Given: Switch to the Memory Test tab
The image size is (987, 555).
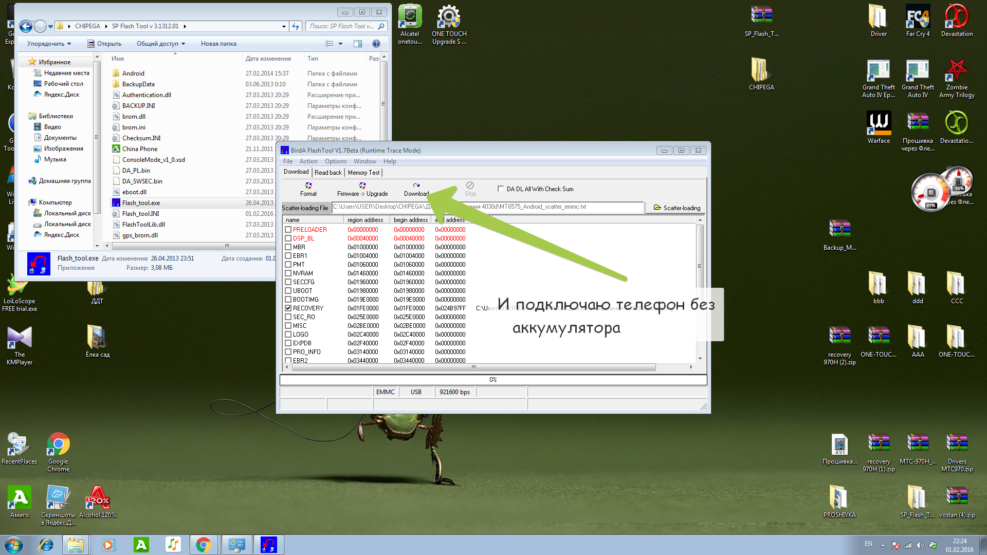Looking at the screenshot, I should pyautogui.click(x=363, y=173).
